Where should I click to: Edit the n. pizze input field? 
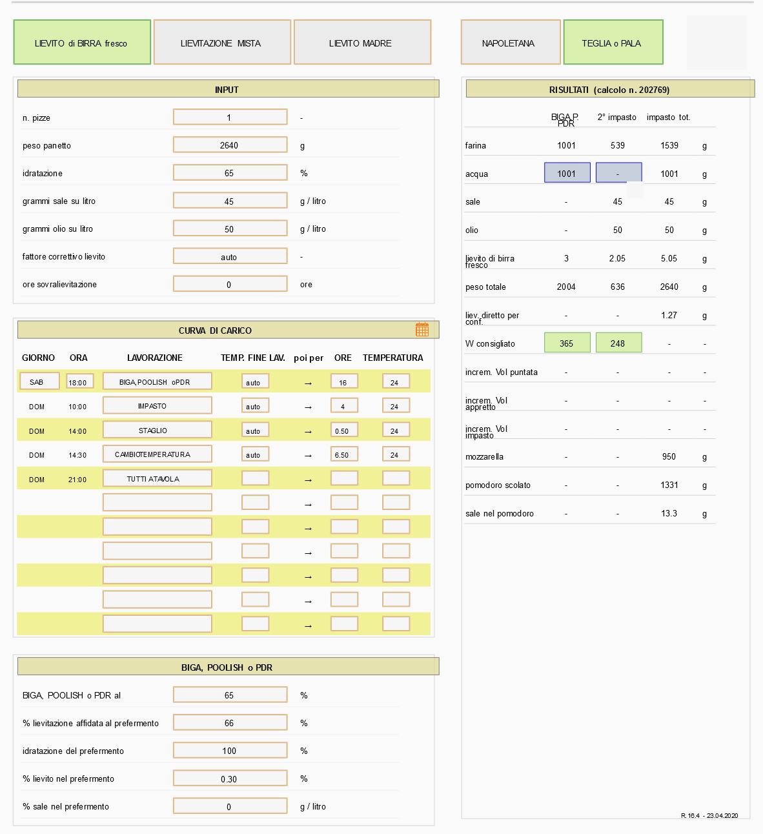[230, 117]
